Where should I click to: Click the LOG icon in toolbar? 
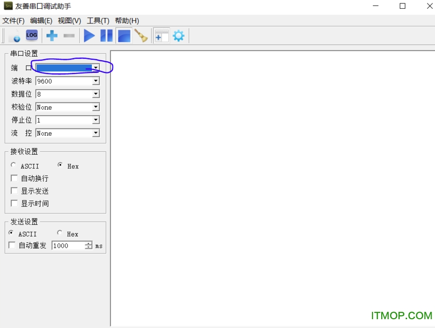(31, 35)
